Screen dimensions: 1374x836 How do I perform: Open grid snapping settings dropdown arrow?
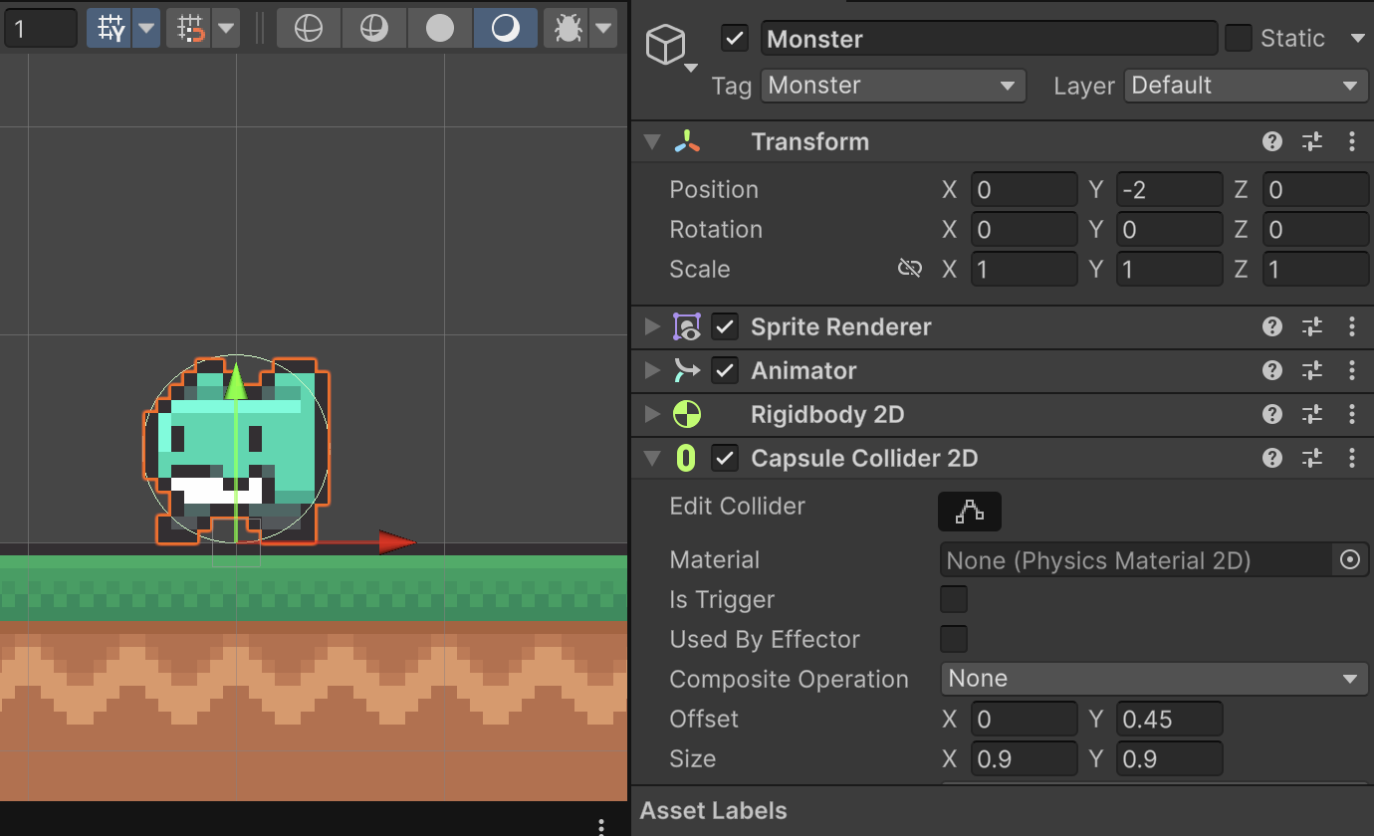(227, 29)
